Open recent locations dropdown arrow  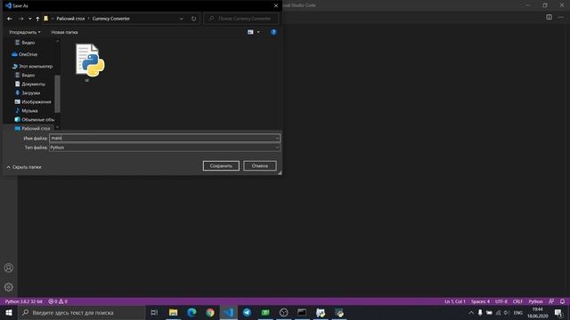(x=29, y=19)
